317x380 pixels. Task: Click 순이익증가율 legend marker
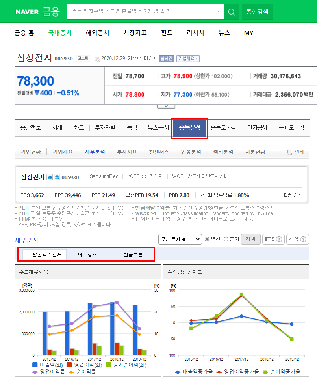(265, 372)
